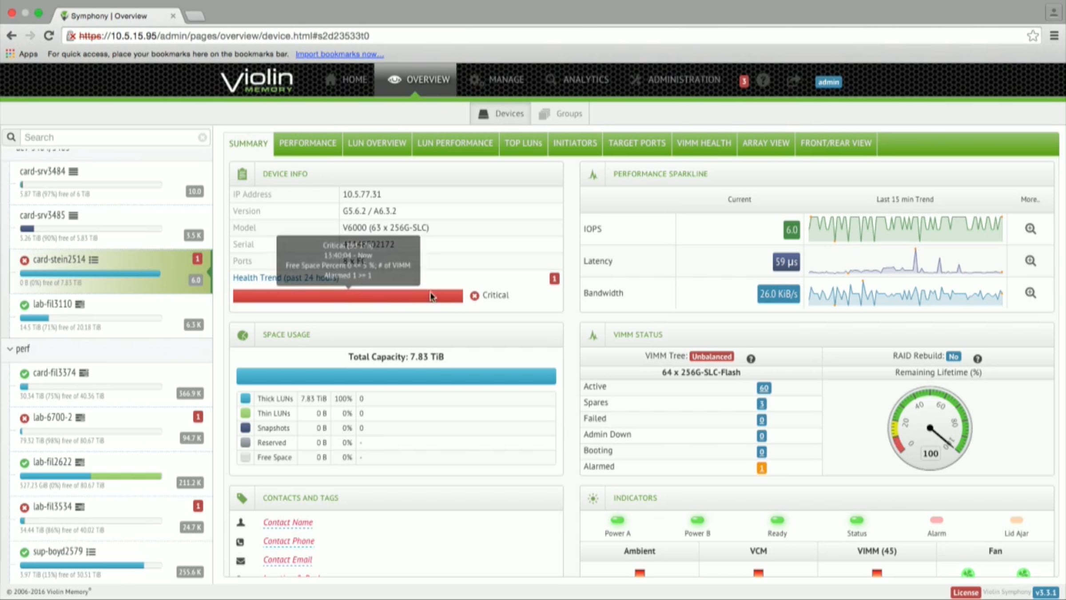Select the card-fil3374 device
The image size is (1066, 600).
coord(111,385)
